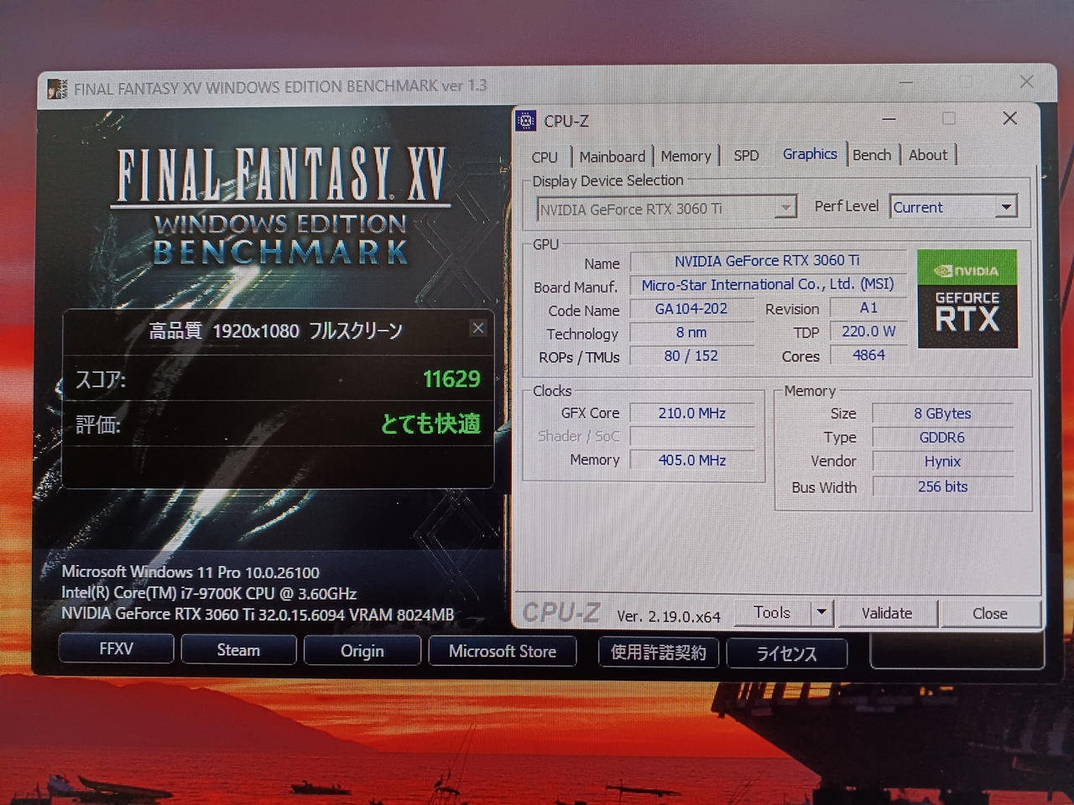Screen dimensions: 1074x805
Task: Click the Microsoft Windows 11 Pro info line
Action: [x=190, y=572]
